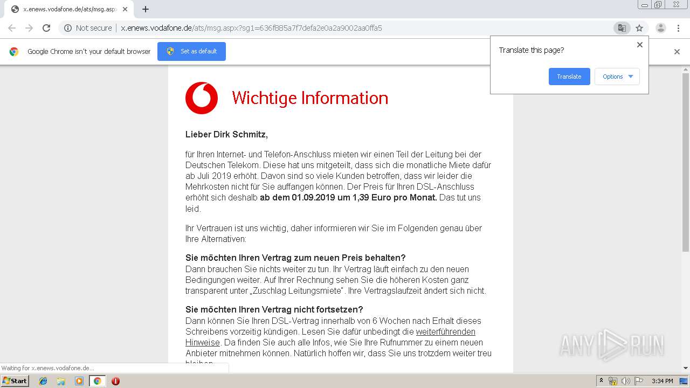Click the greeting Lieber Dirk Schmitz
The height and width of the screenshot is (388, 690).
pos(226,134)
